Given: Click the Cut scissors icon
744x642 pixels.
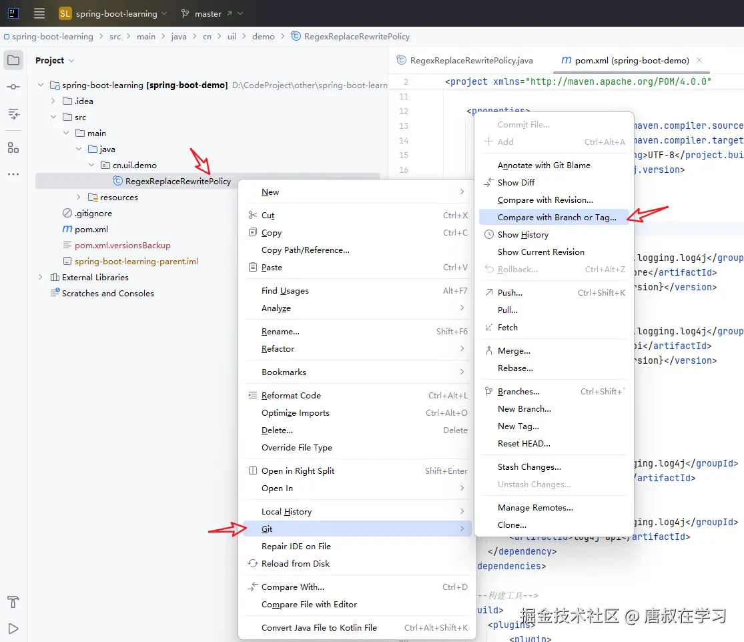Looking at the screenshot, I should (x=253, y=215).
